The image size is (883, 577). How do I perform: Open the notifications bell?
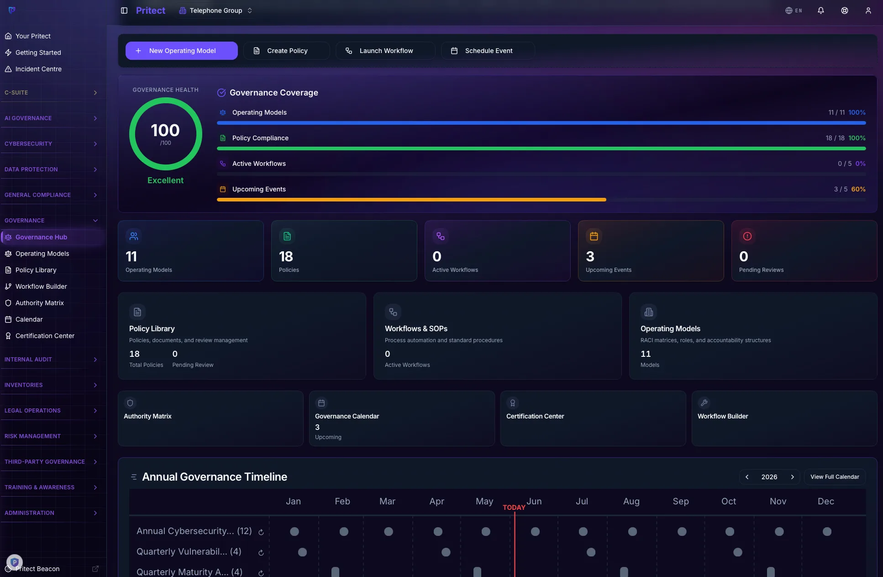coord(821,11)
